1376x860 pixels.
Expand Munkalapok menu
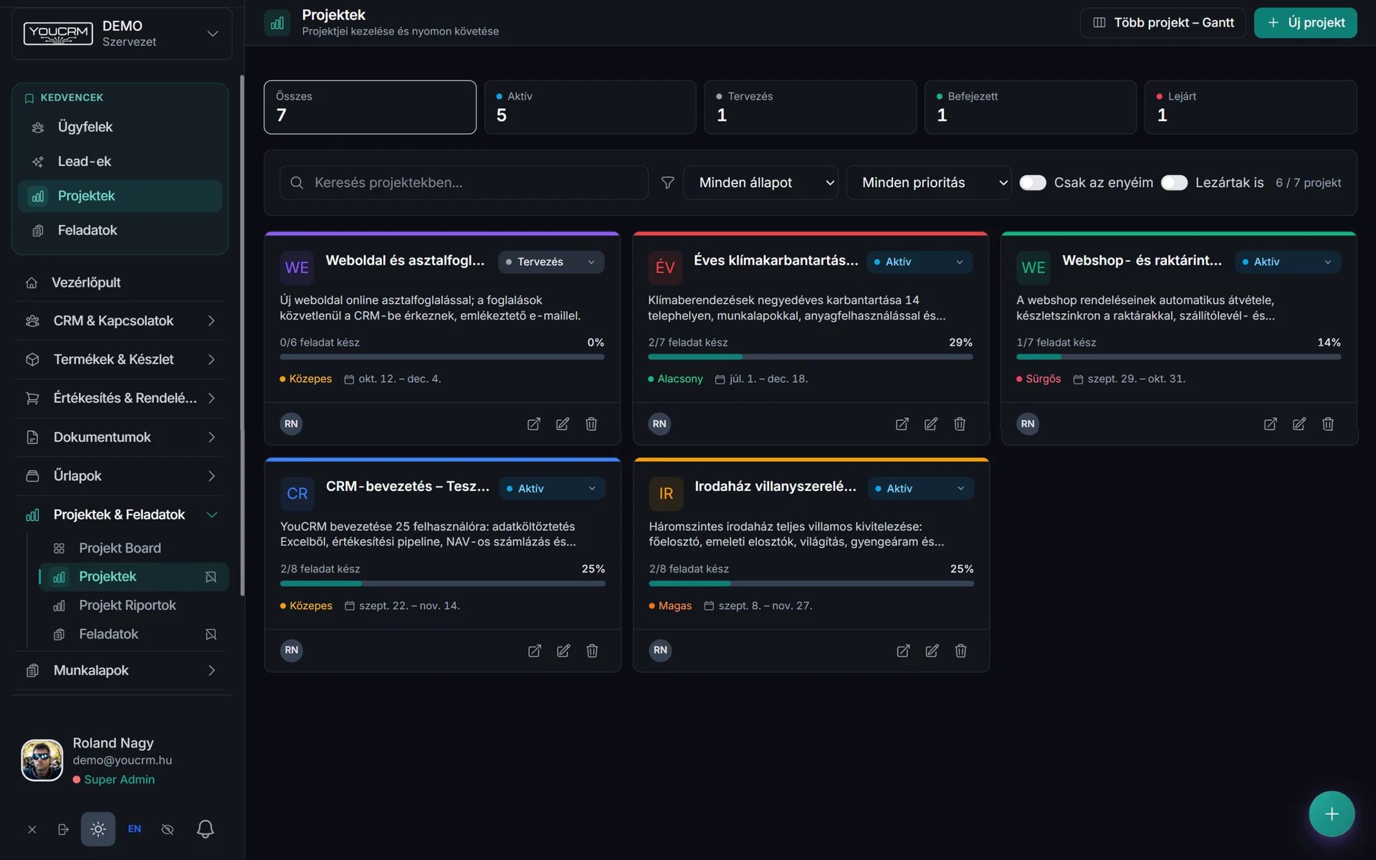pos(120,671)
